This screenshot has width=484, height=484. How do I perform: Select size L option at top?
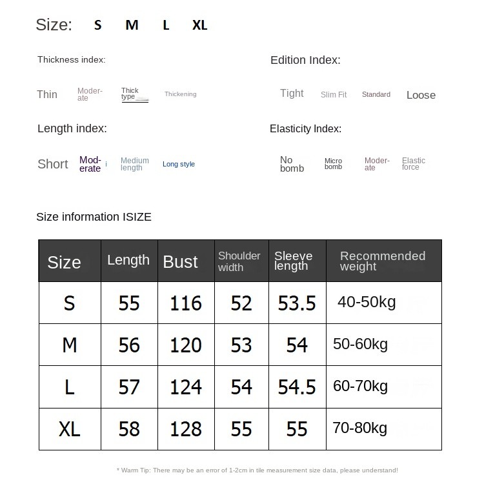pos(166,25)
